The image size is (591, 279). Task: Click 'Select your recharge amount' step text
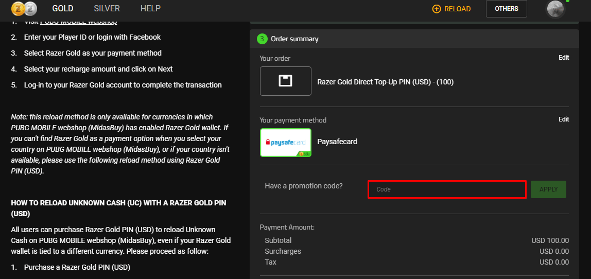pyautogui.click(x=98, y=69)
